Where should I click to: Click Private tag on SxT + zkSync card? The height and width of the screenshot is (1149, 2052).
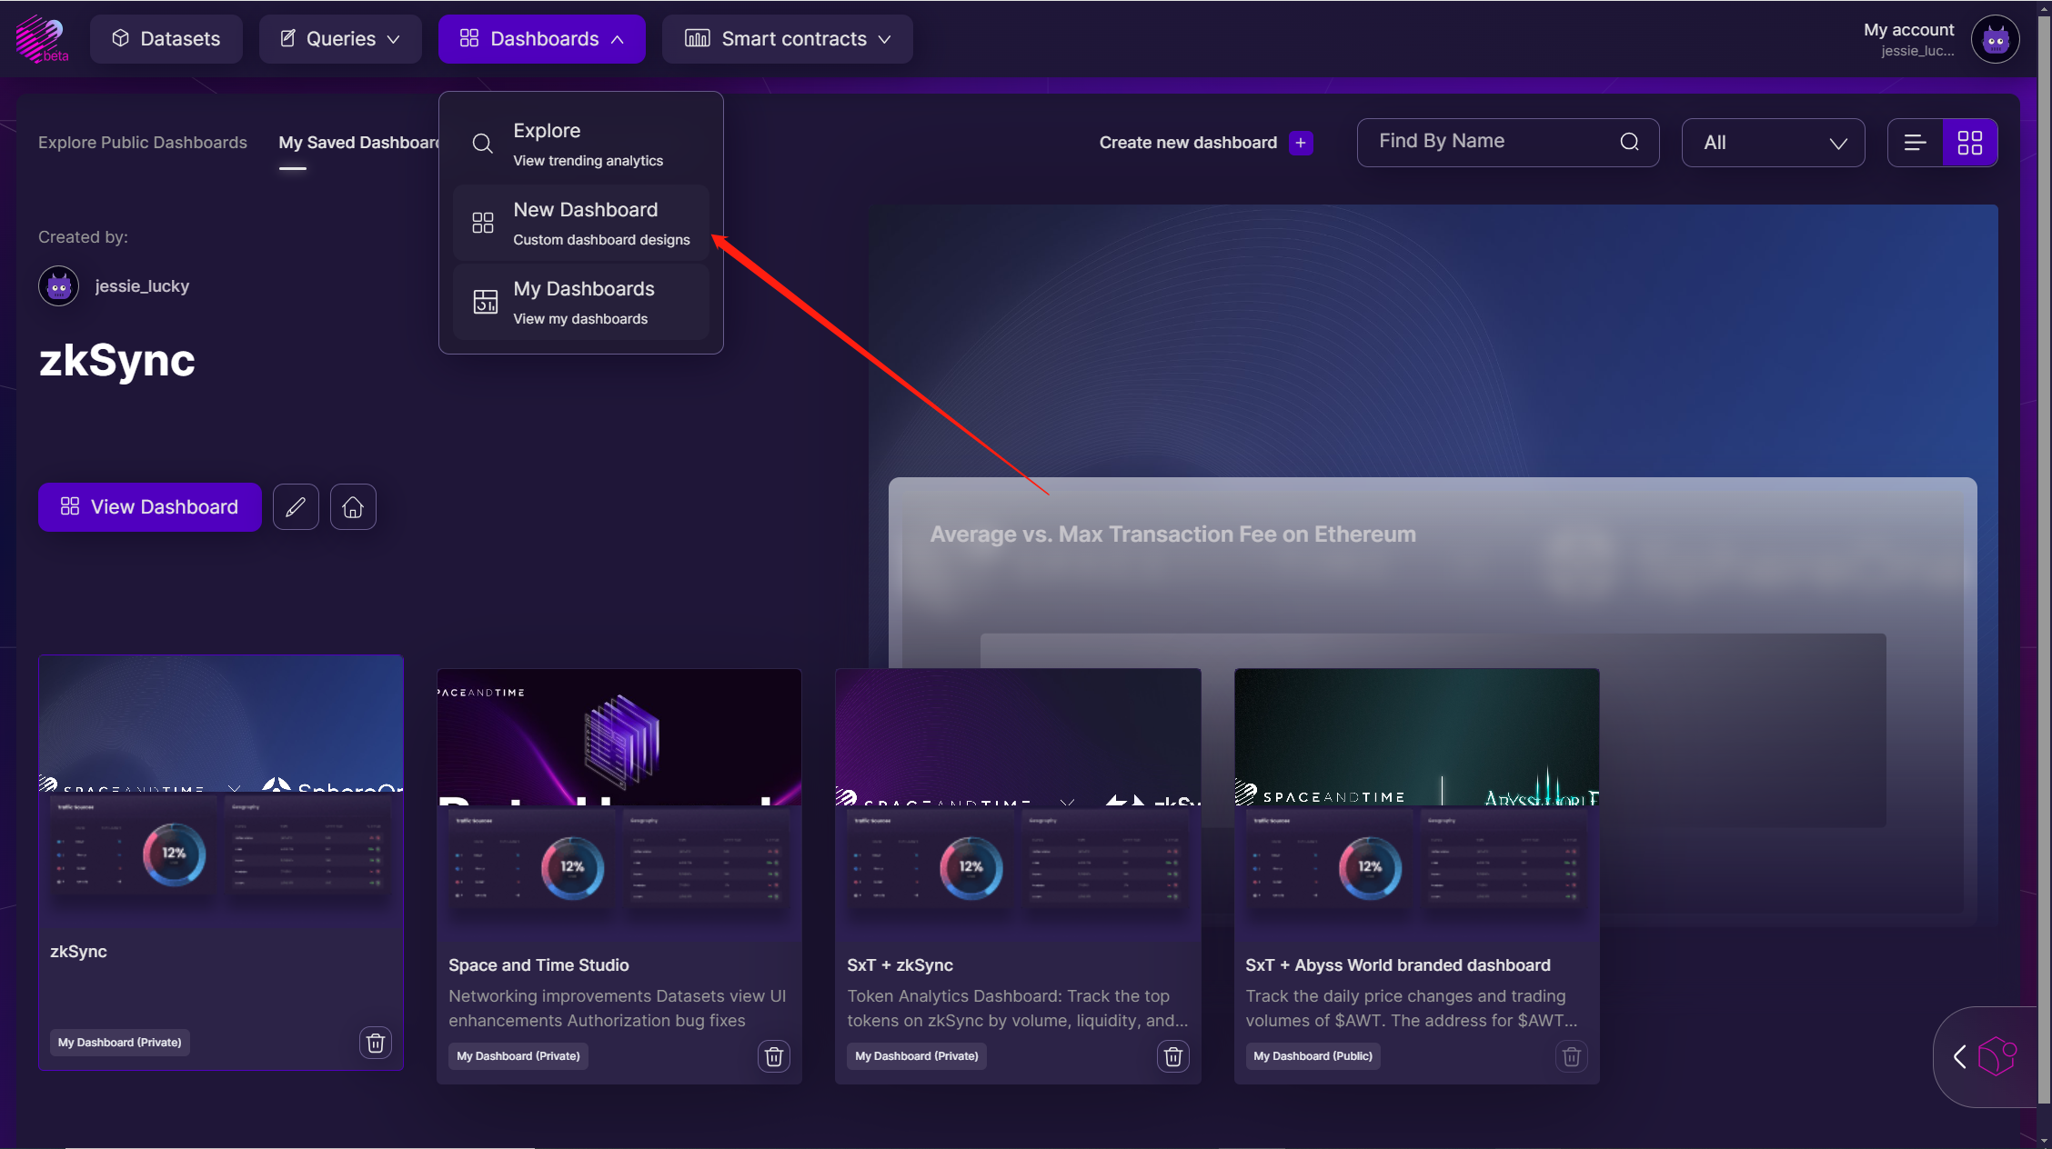point(917,1056)
